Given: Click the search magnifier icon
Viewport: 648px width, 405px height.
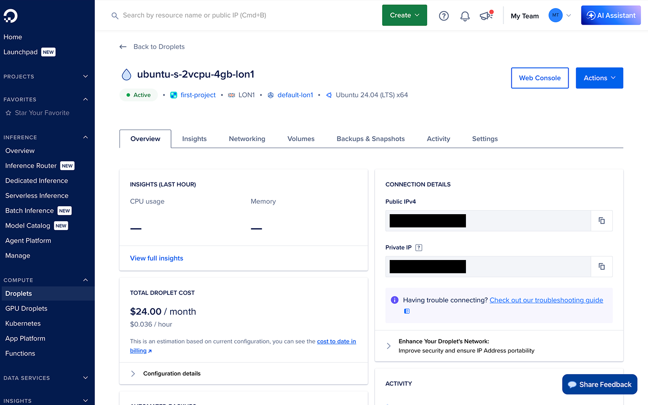Looking at the screenshot, I should [115, 16].
